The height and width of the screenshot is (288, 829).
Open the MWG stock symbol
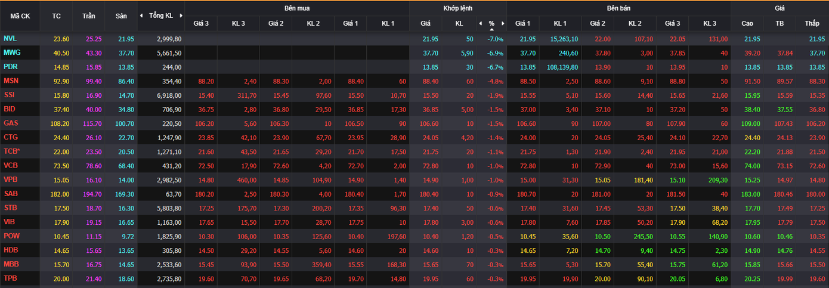point(12,52)
